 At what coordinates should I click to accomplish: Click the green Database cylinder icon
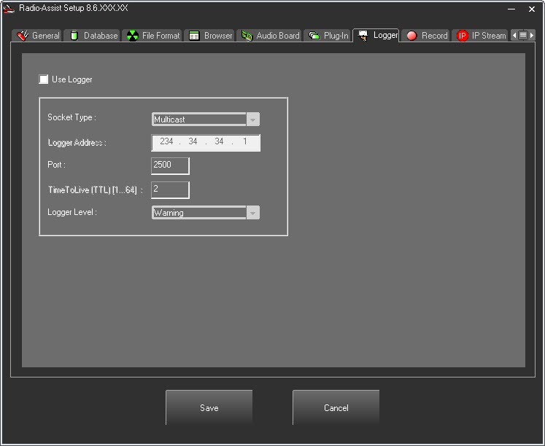(74, 36)
